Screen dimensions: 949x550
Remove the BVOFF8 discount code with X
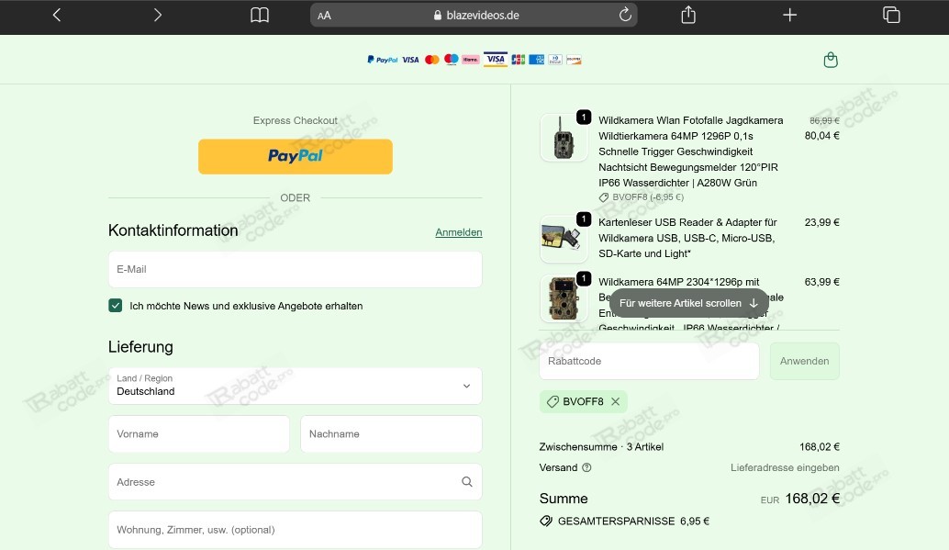coord(616,401)
